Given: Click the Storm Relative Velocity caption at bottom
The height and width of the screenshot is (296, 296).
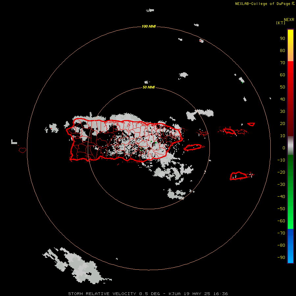Looking at the screenshot, I should [x=148, y=294].
